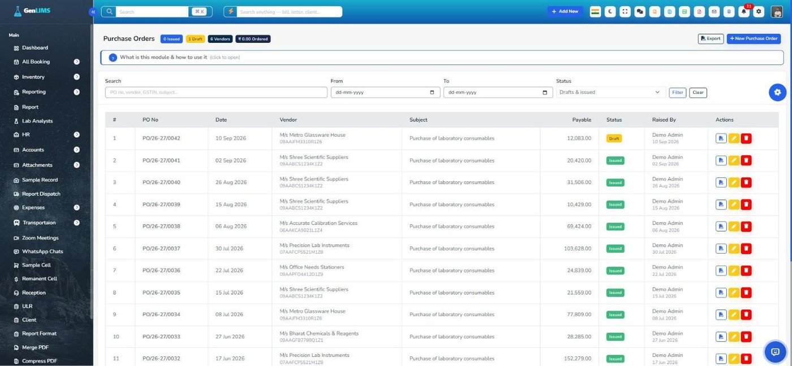Open Zoom Meetings in the sidebar
Viewport: 792px width, 366px height.
(x=40, y=238)
